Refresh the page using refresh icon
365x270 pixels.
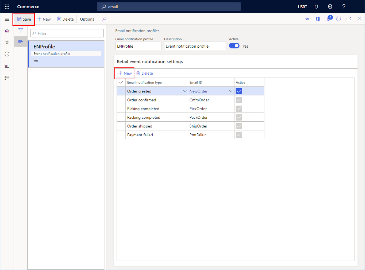pos(338,19)
